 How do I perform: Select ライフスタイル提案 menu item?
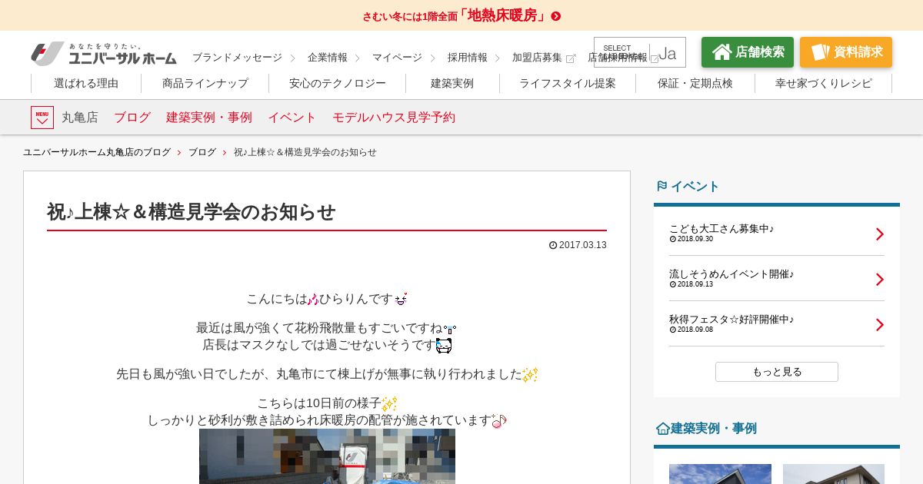[568, 83]
